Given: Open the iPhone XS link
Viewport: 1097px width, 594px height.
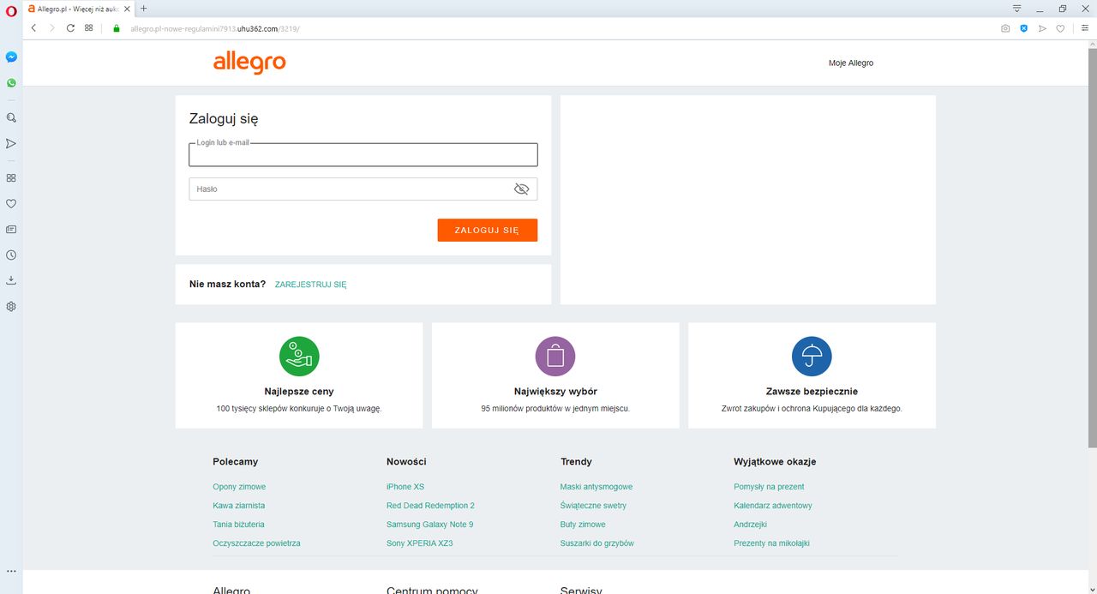Looking at the screenshot, I should click(x=405, y=487).
